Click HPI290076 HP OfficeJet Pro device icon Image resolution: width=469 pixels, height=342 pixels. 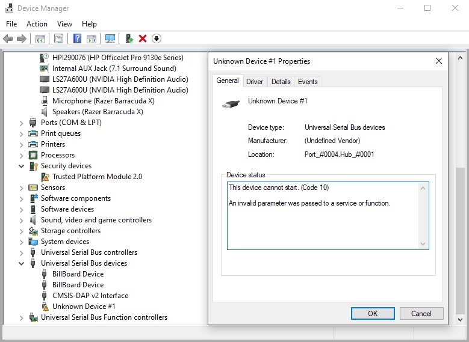[45, 58]
